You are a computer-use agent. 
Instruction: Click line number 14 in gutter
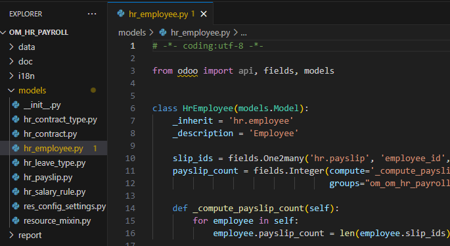pyautogui.click(x=130, y=208)
